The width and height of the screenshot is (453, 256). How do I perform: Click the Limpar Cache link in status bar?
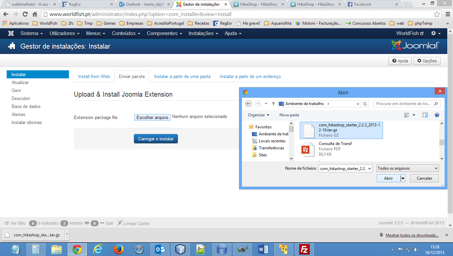click(x=133, y=223)
